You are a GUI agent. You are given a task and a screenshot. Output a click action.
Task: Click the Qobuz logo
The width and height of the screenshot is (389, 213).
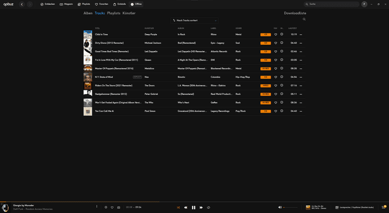(9, 4)
